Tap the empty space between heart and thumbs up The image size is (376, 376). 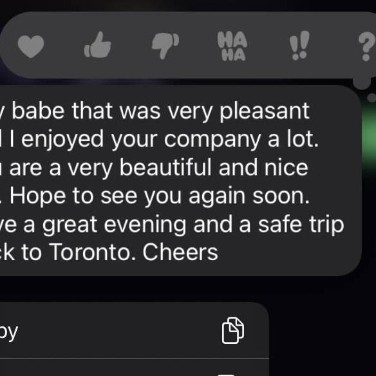pos(64,46)
